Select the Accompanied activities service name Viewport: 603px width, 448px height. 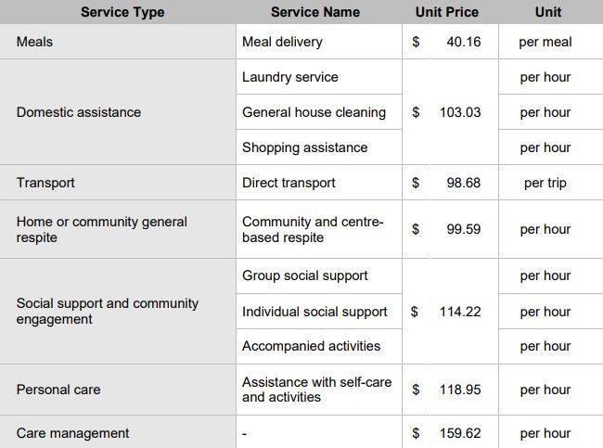[311, 346]
